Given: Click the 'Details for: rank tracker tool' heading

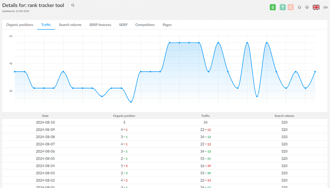Looking at the screenshot, I should click(33, 5).
